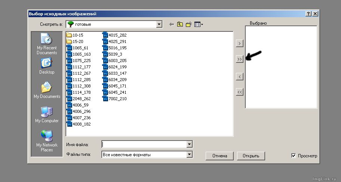Select file '1065_61'
Viewport: 341px width, 182px height.
tap(78, 48)
